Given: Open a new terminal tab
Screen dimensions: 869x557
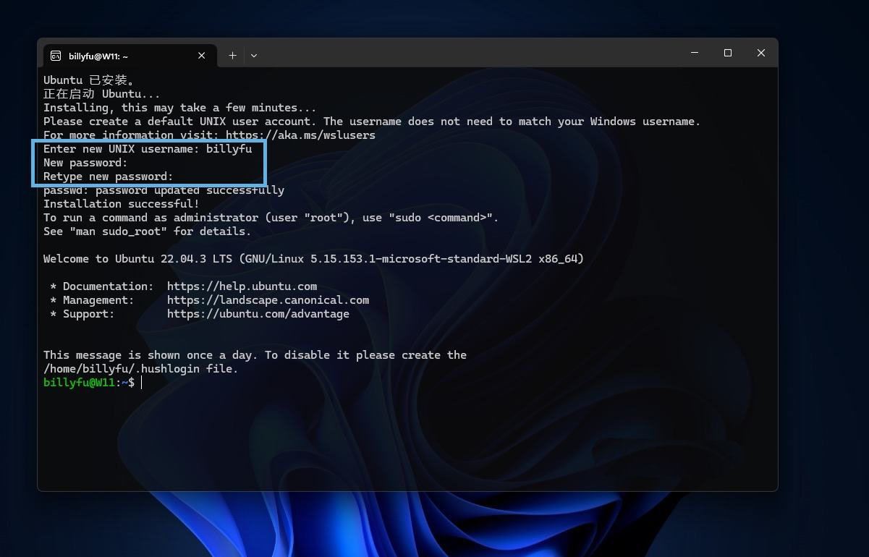Looking at the screenshot, I should tap(232, 56).
